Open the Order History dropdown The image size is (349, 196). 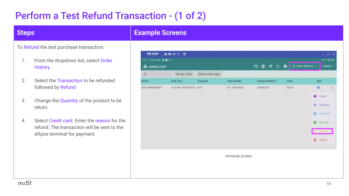coord(305,66)
